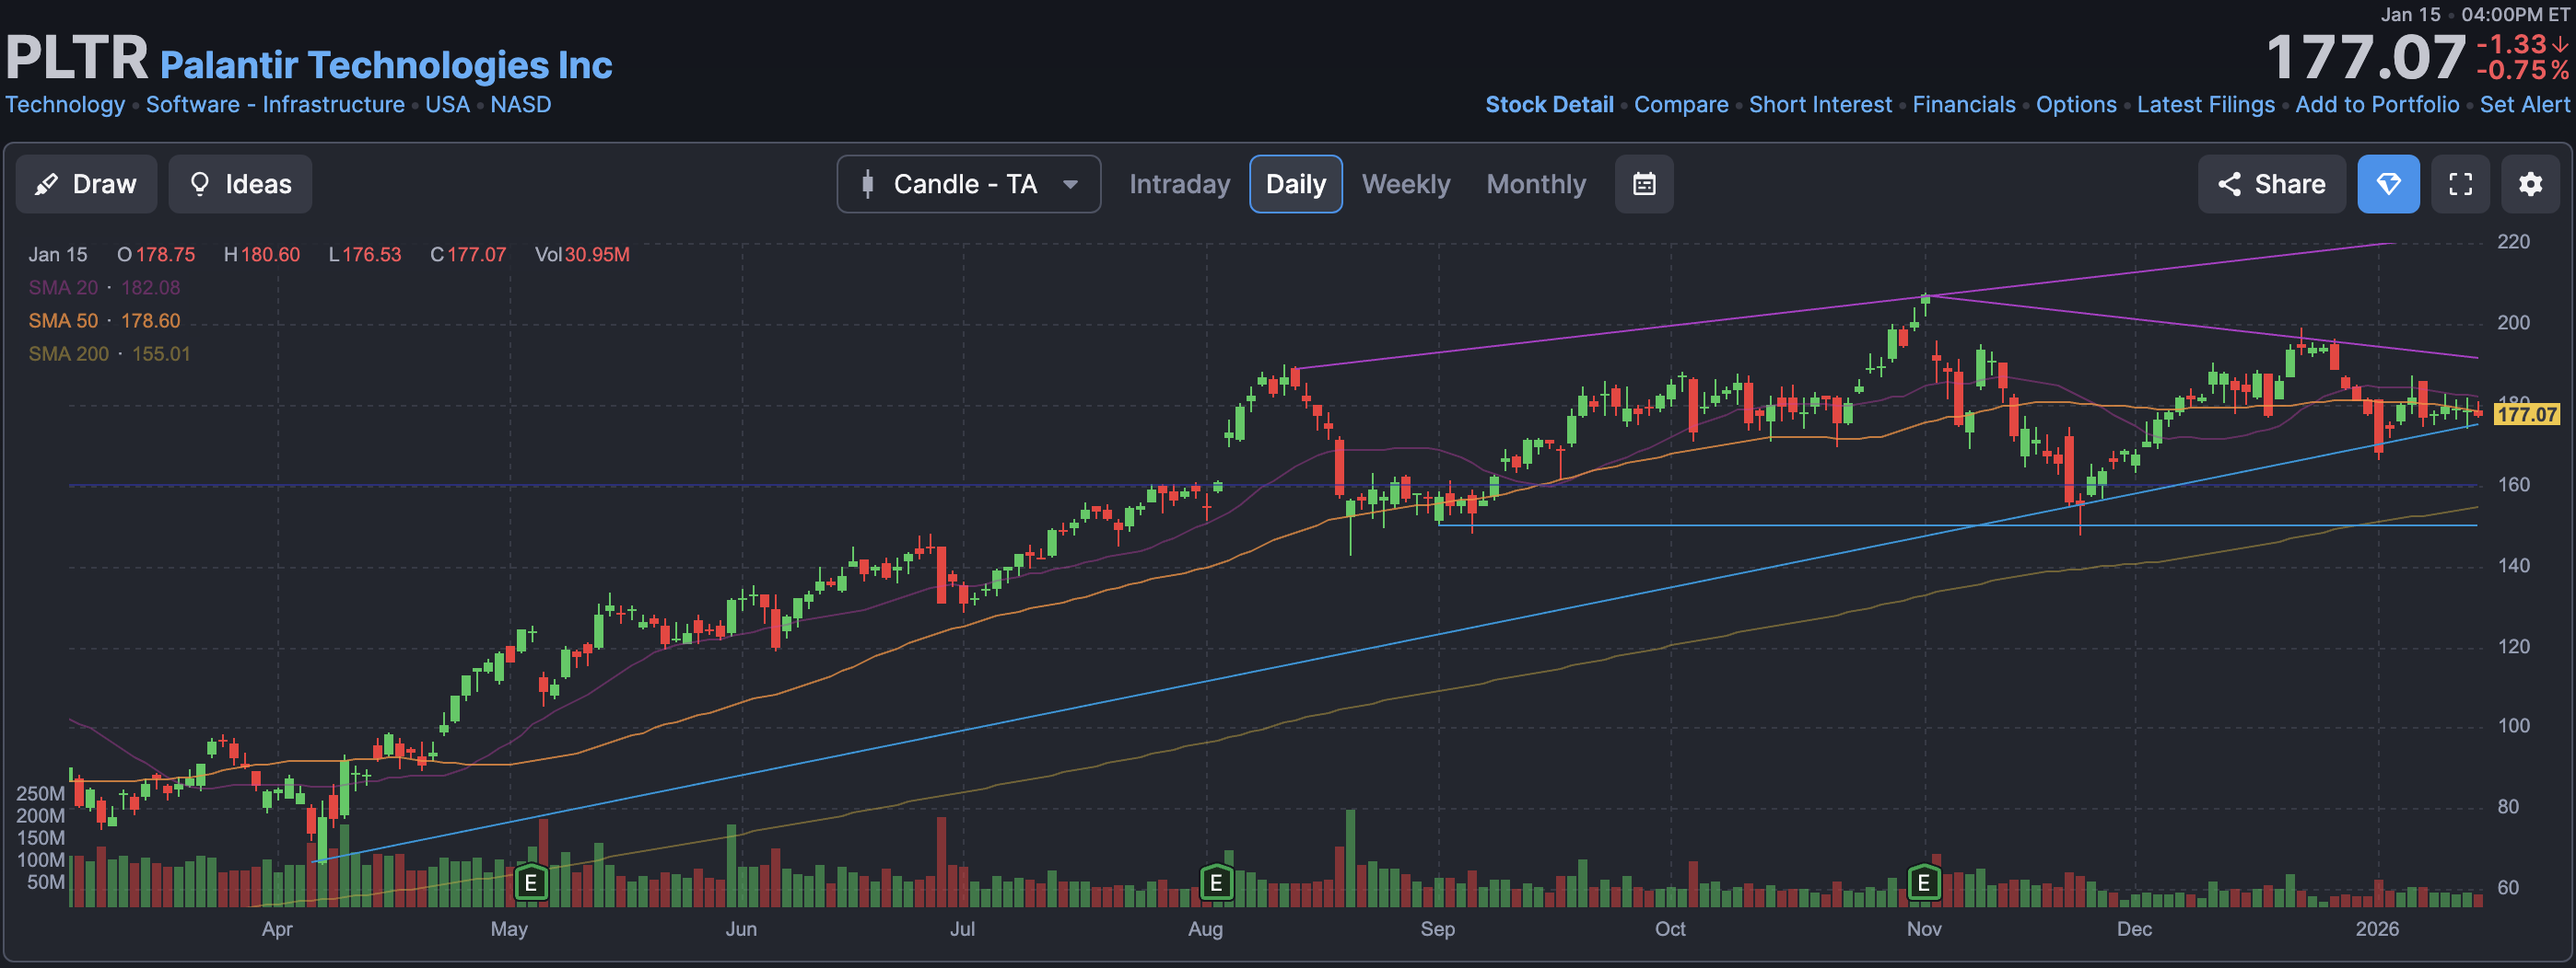The image size is (2576, 968).
Task: Click the open price value 178.75
Action: 165,255
